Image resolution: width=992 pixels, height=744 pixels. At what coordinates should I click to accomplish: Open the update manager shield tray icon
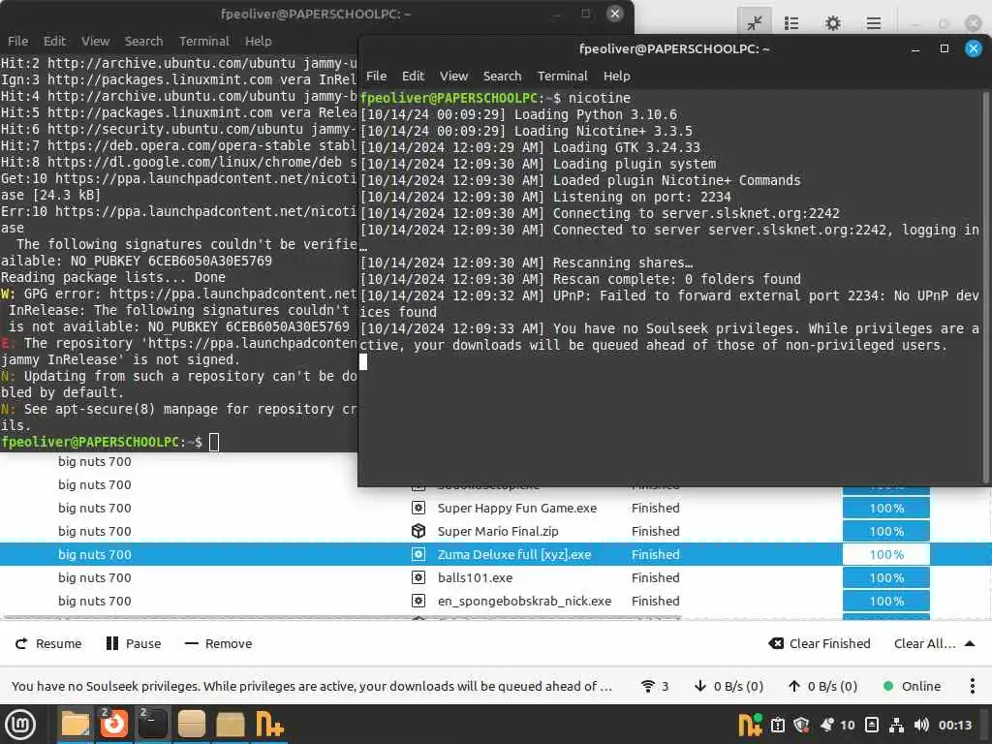801,725
